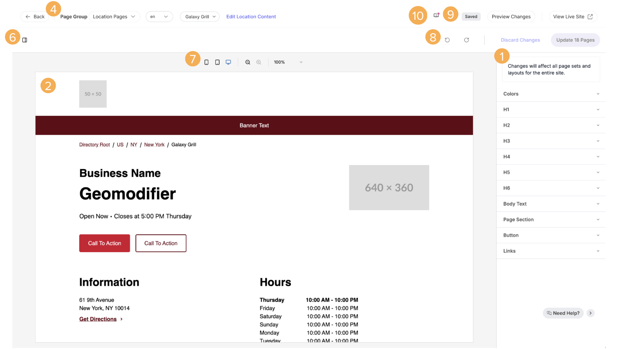Zoom in the page canvas

[259, 62]
